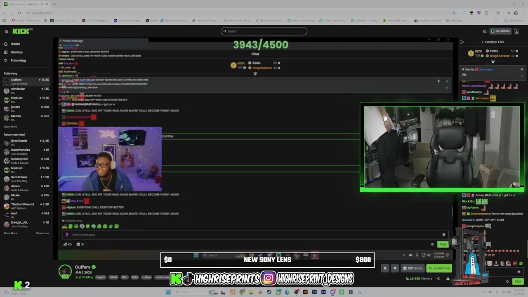The image size is (528, 297).
Task: Expand the gift leaderboard chevron
Action: tap(493, 62)
